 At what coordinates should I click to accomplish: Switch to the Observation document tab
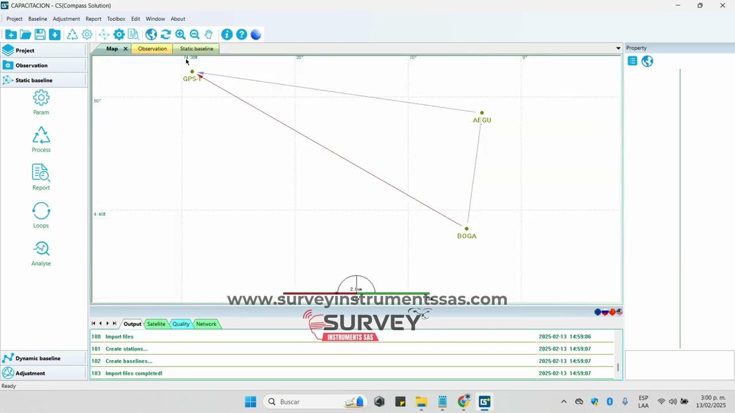(x=152, y=49)
